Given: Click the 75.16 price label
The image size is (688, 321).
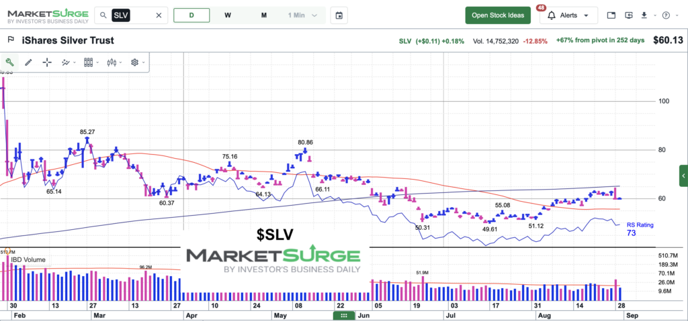Looking at the screenshot, I should click(230, 156).
